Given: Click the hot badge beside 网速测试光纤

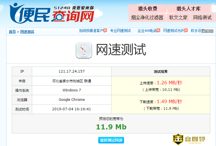Looking at the screenshot, I should 186,30.
